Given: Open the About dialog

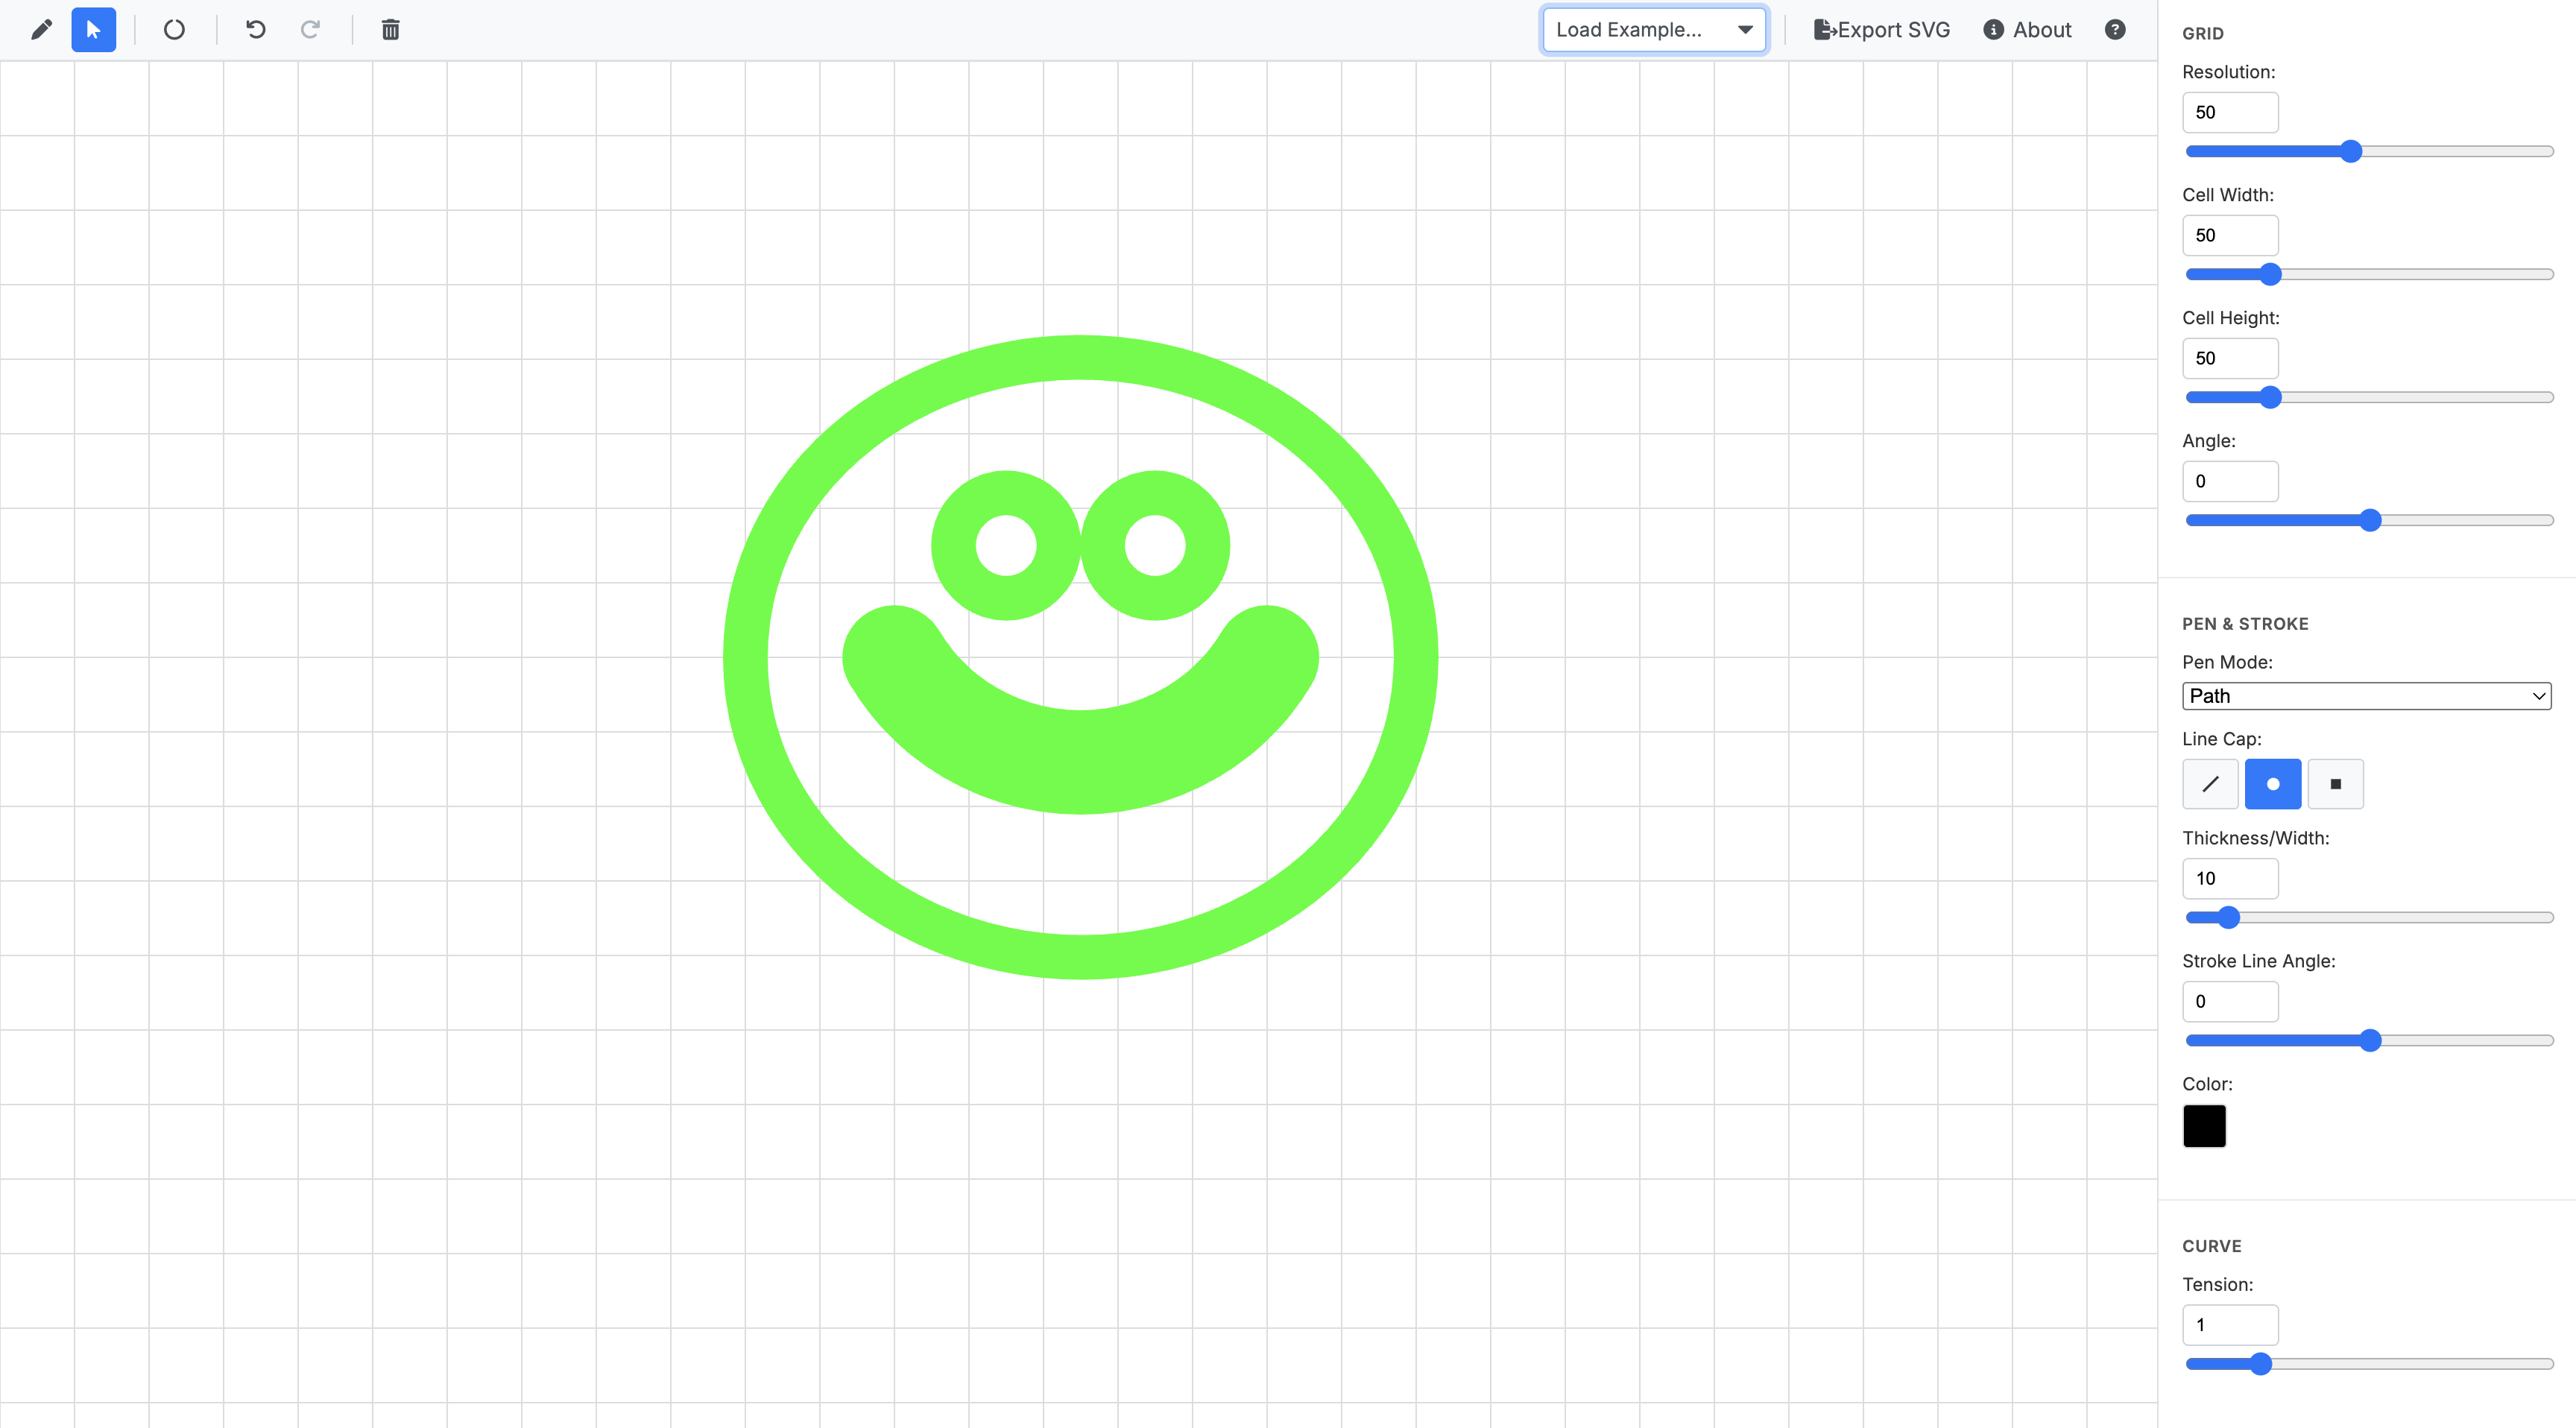Looking at the screenshot, I should (2027, 30).
